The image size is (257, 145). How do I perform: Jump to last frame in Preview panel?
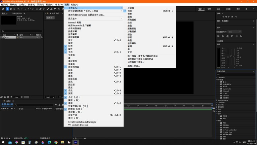(236, 17)
